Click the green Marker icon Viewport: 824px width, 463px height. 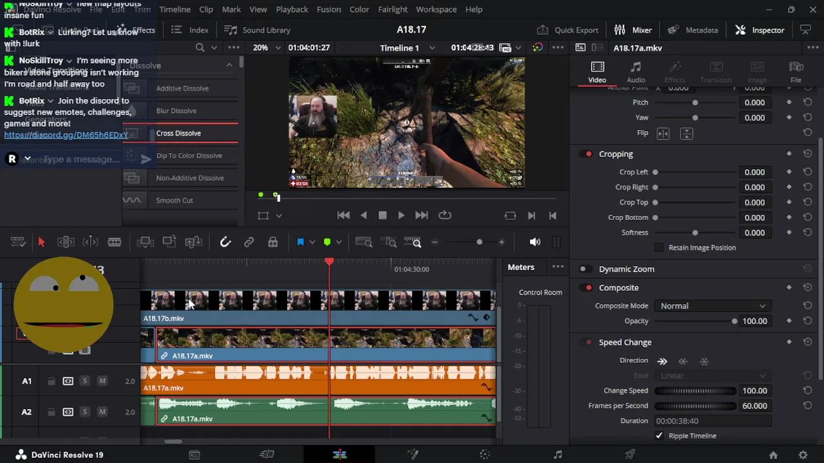coord(327,242)
